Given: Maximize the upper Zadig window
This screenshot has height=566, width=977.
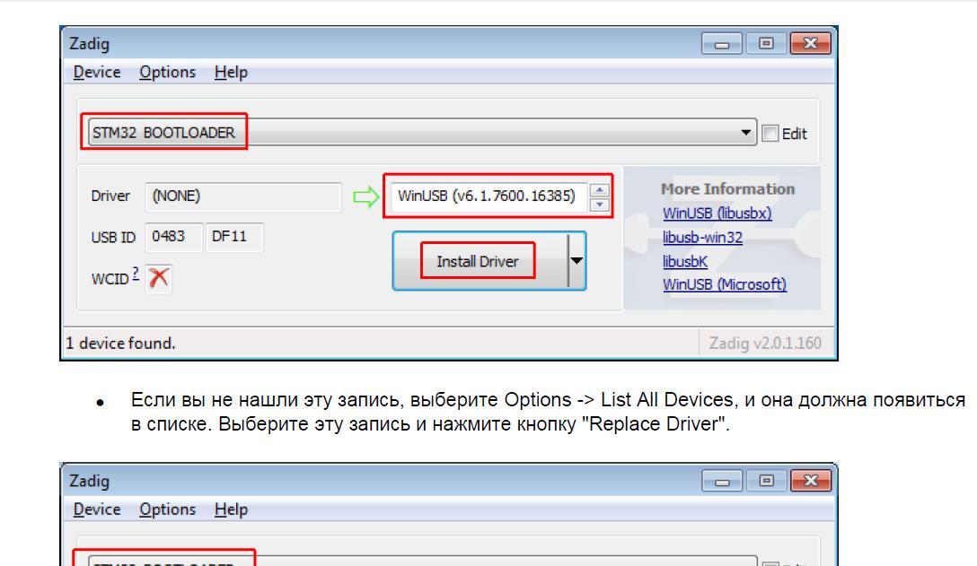Looking at the screenshot, I should pos(766,43).
